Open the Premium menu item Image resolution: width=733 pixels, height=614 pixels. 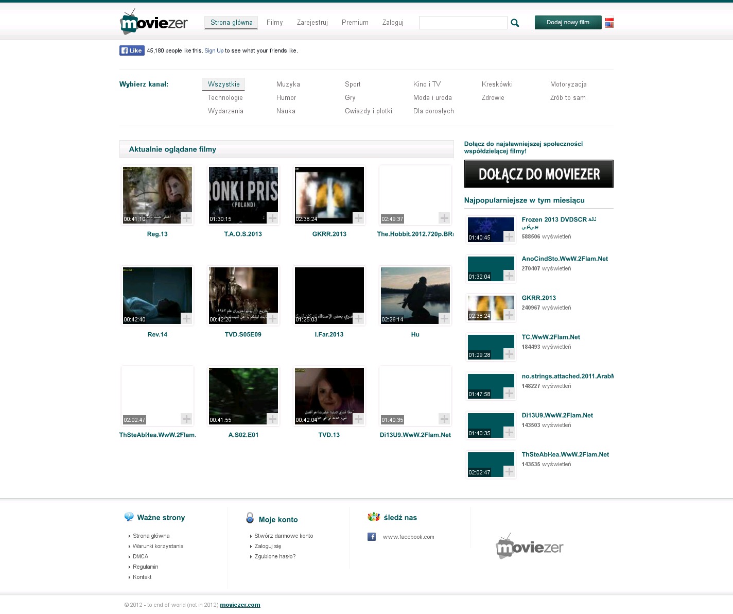(355, 23)
